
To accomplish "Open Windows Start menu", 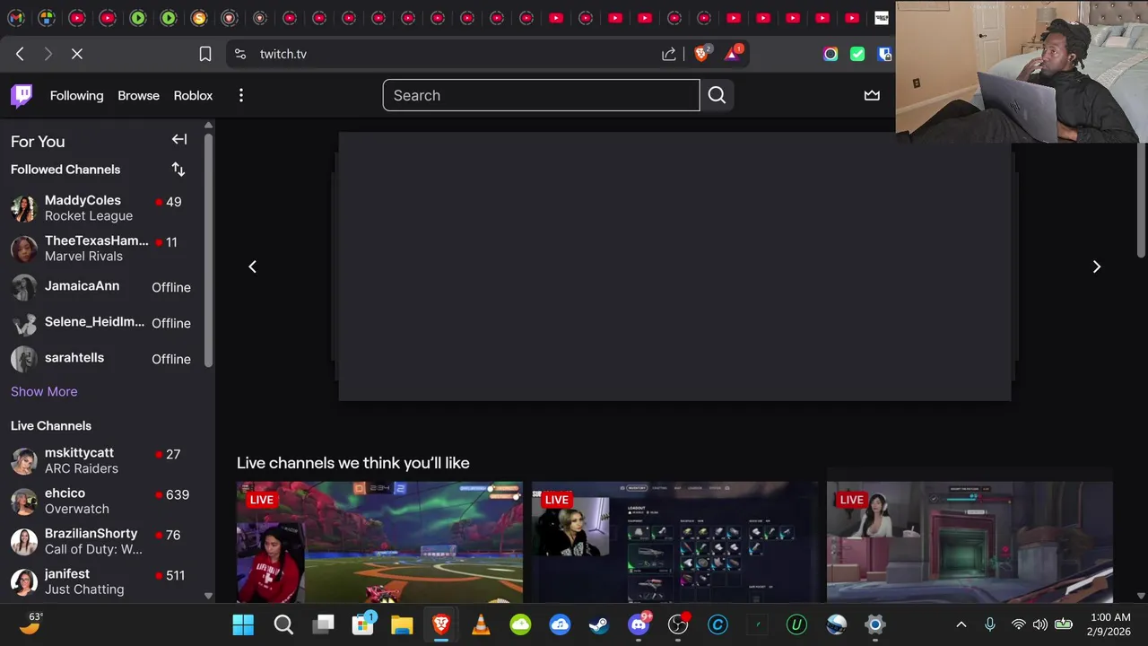I will 243,624.
